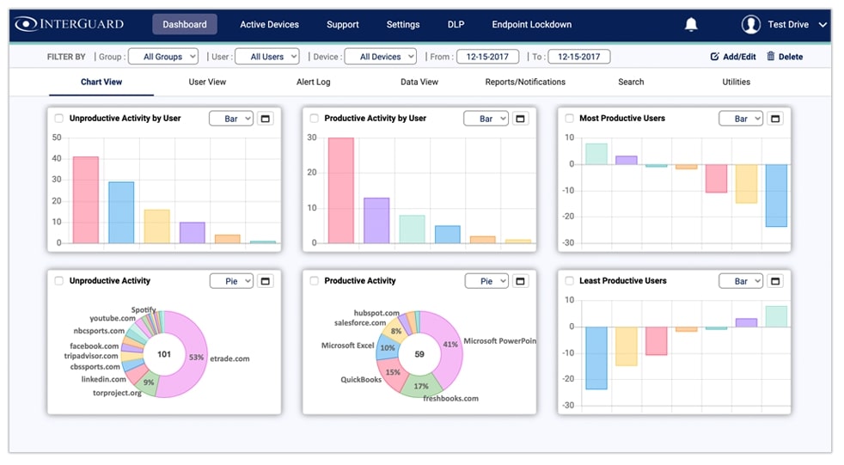Image resolution: width=844 pixels, height=465 pixels.
Task: Change Unproductive Activity chart type from Pie
Action: point(231,281)
